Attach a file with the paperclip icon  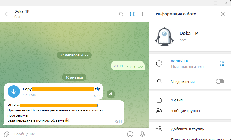6,134
